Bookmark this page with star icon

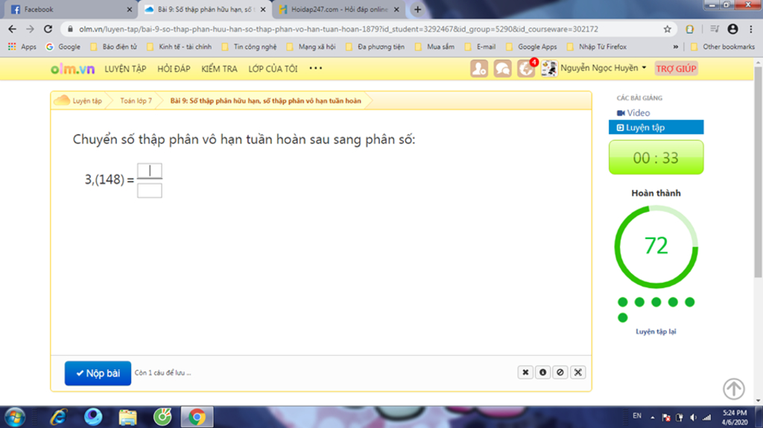click(x=667, y=29)
